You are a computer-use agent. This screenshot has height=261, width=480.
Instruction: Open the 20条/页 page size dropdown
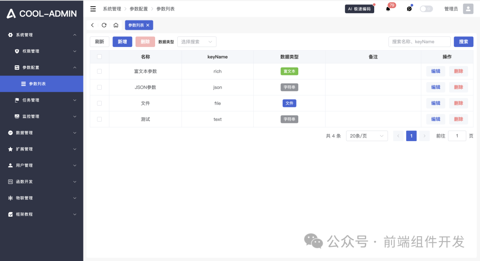pos(367,135)
